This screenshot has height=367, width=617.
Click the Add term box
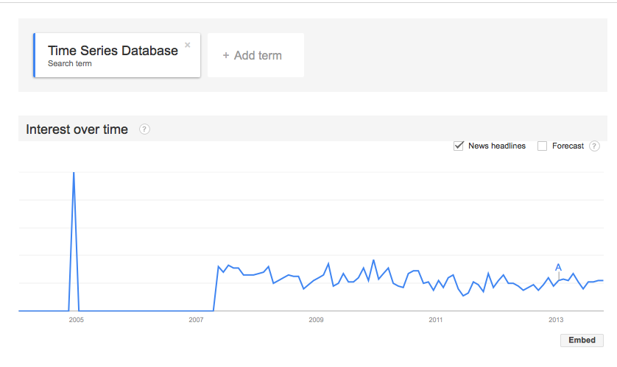point(255,55)
